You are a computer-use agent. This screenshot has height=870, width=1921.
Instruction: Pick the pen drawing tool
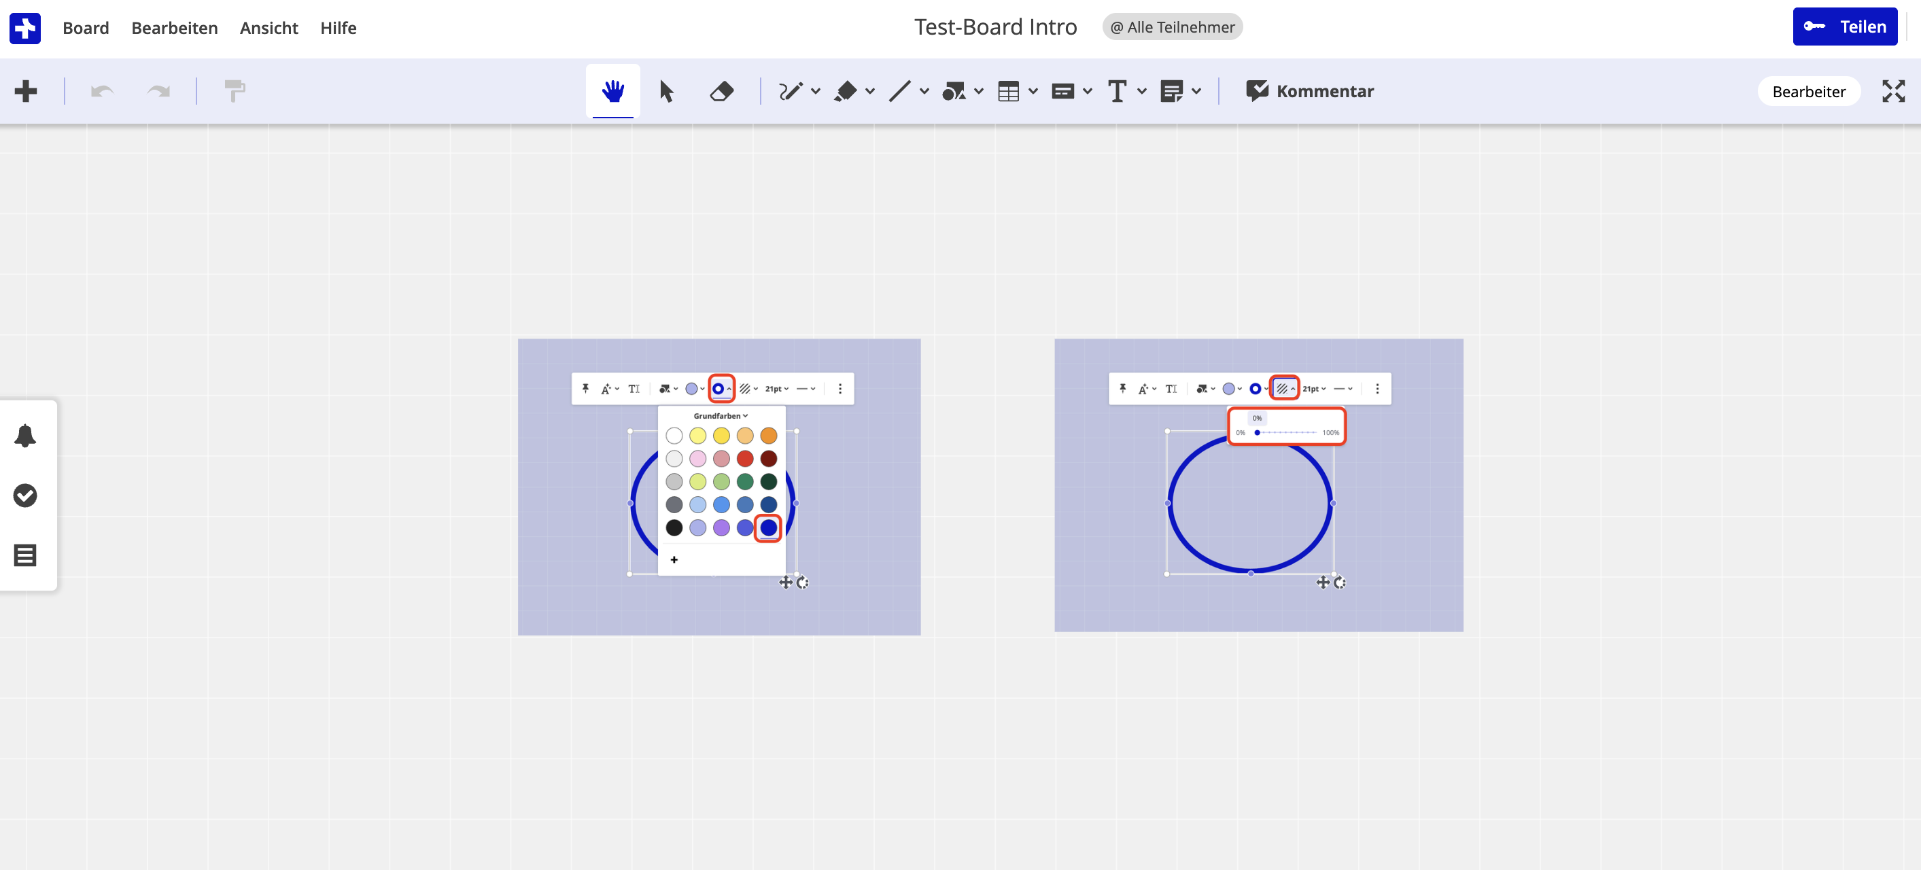click(792, 90)
